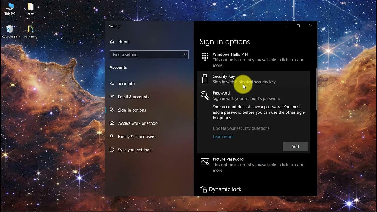
Task: Click the Password key icon
Action: pos(205,95)
